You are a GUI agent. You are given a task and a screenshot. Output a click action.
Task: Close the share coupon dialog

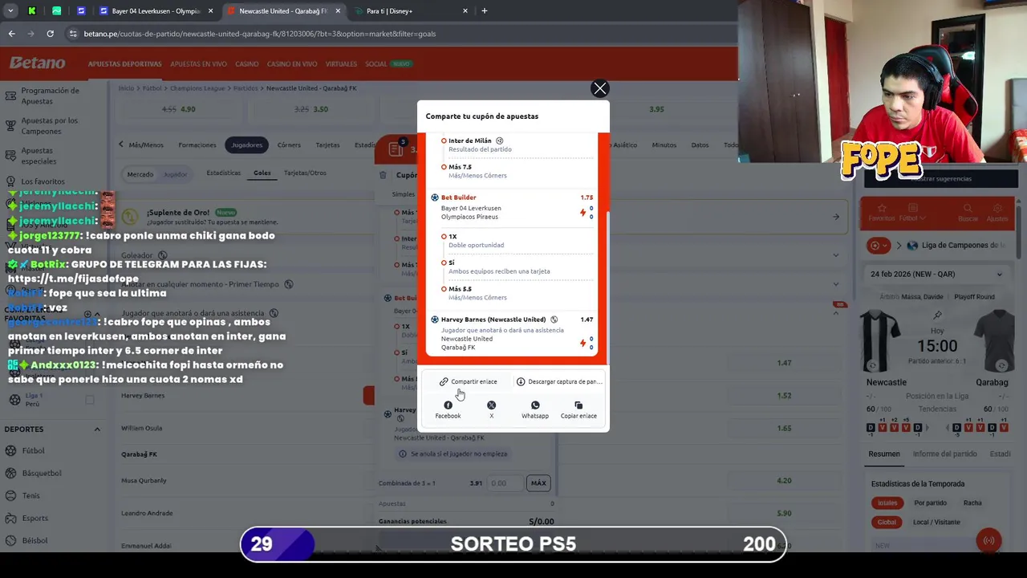[x=599, y=89]
